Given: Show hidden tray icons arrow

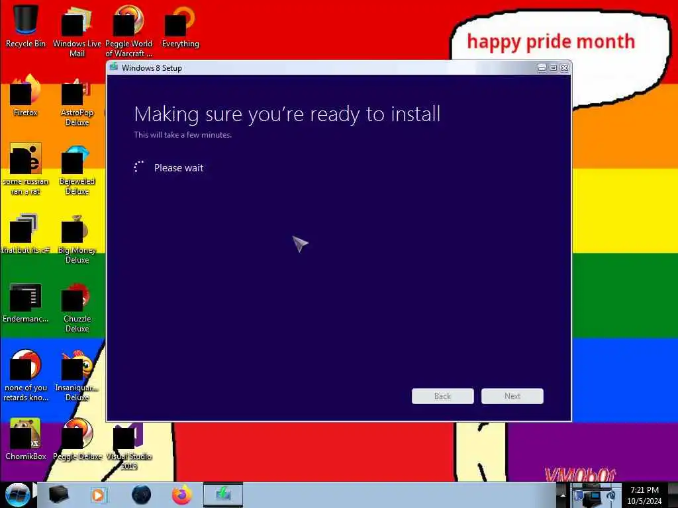Looking at the screenshot, I should (x=563, y=495).
